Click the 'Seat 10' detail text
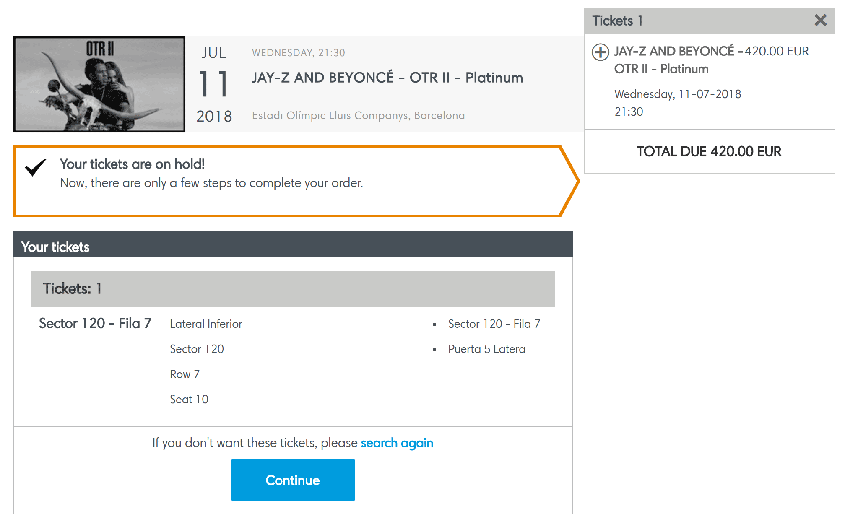The width and height of the screenshot is (858, 514). point(189,399)
